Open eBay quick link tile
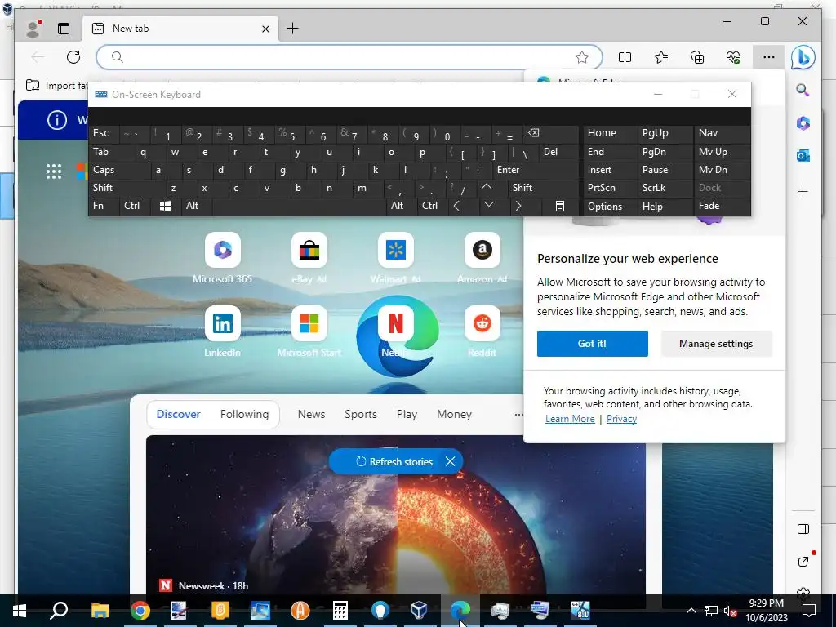 click(309, 250)
